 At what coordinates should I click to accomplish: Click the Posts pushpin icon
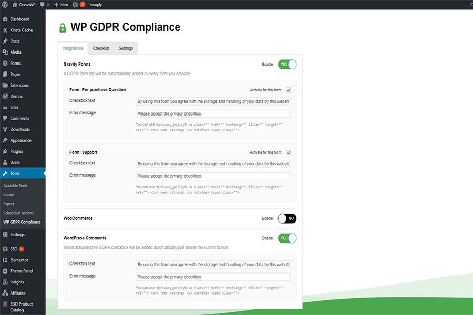click(5, 41)
